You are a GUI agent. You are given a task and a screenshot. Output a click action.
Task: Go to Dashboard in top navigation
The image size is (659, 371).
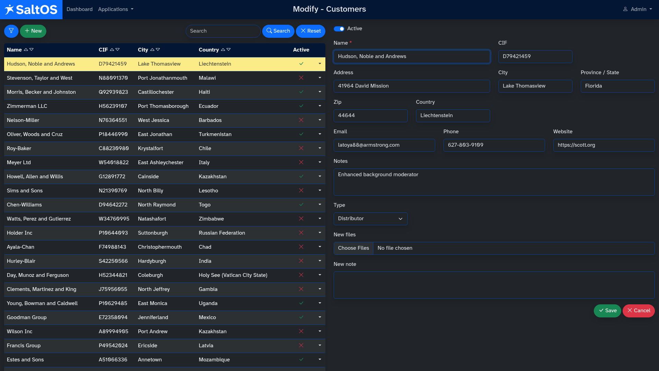click(x=80, y=9)
